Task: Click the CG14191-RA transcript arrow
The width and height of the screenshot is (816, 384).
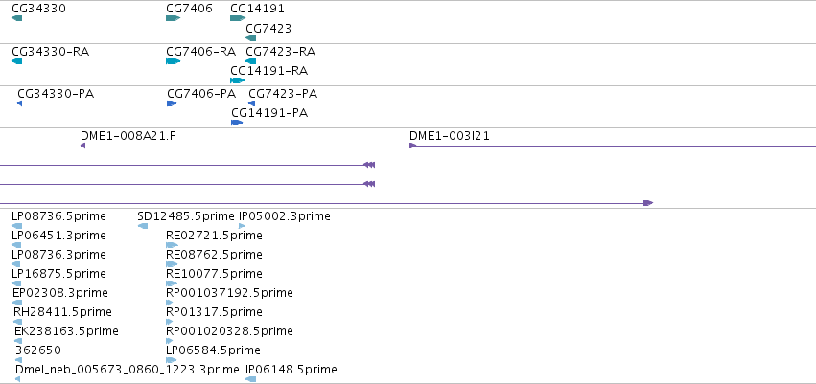Action: coord(238,80)
